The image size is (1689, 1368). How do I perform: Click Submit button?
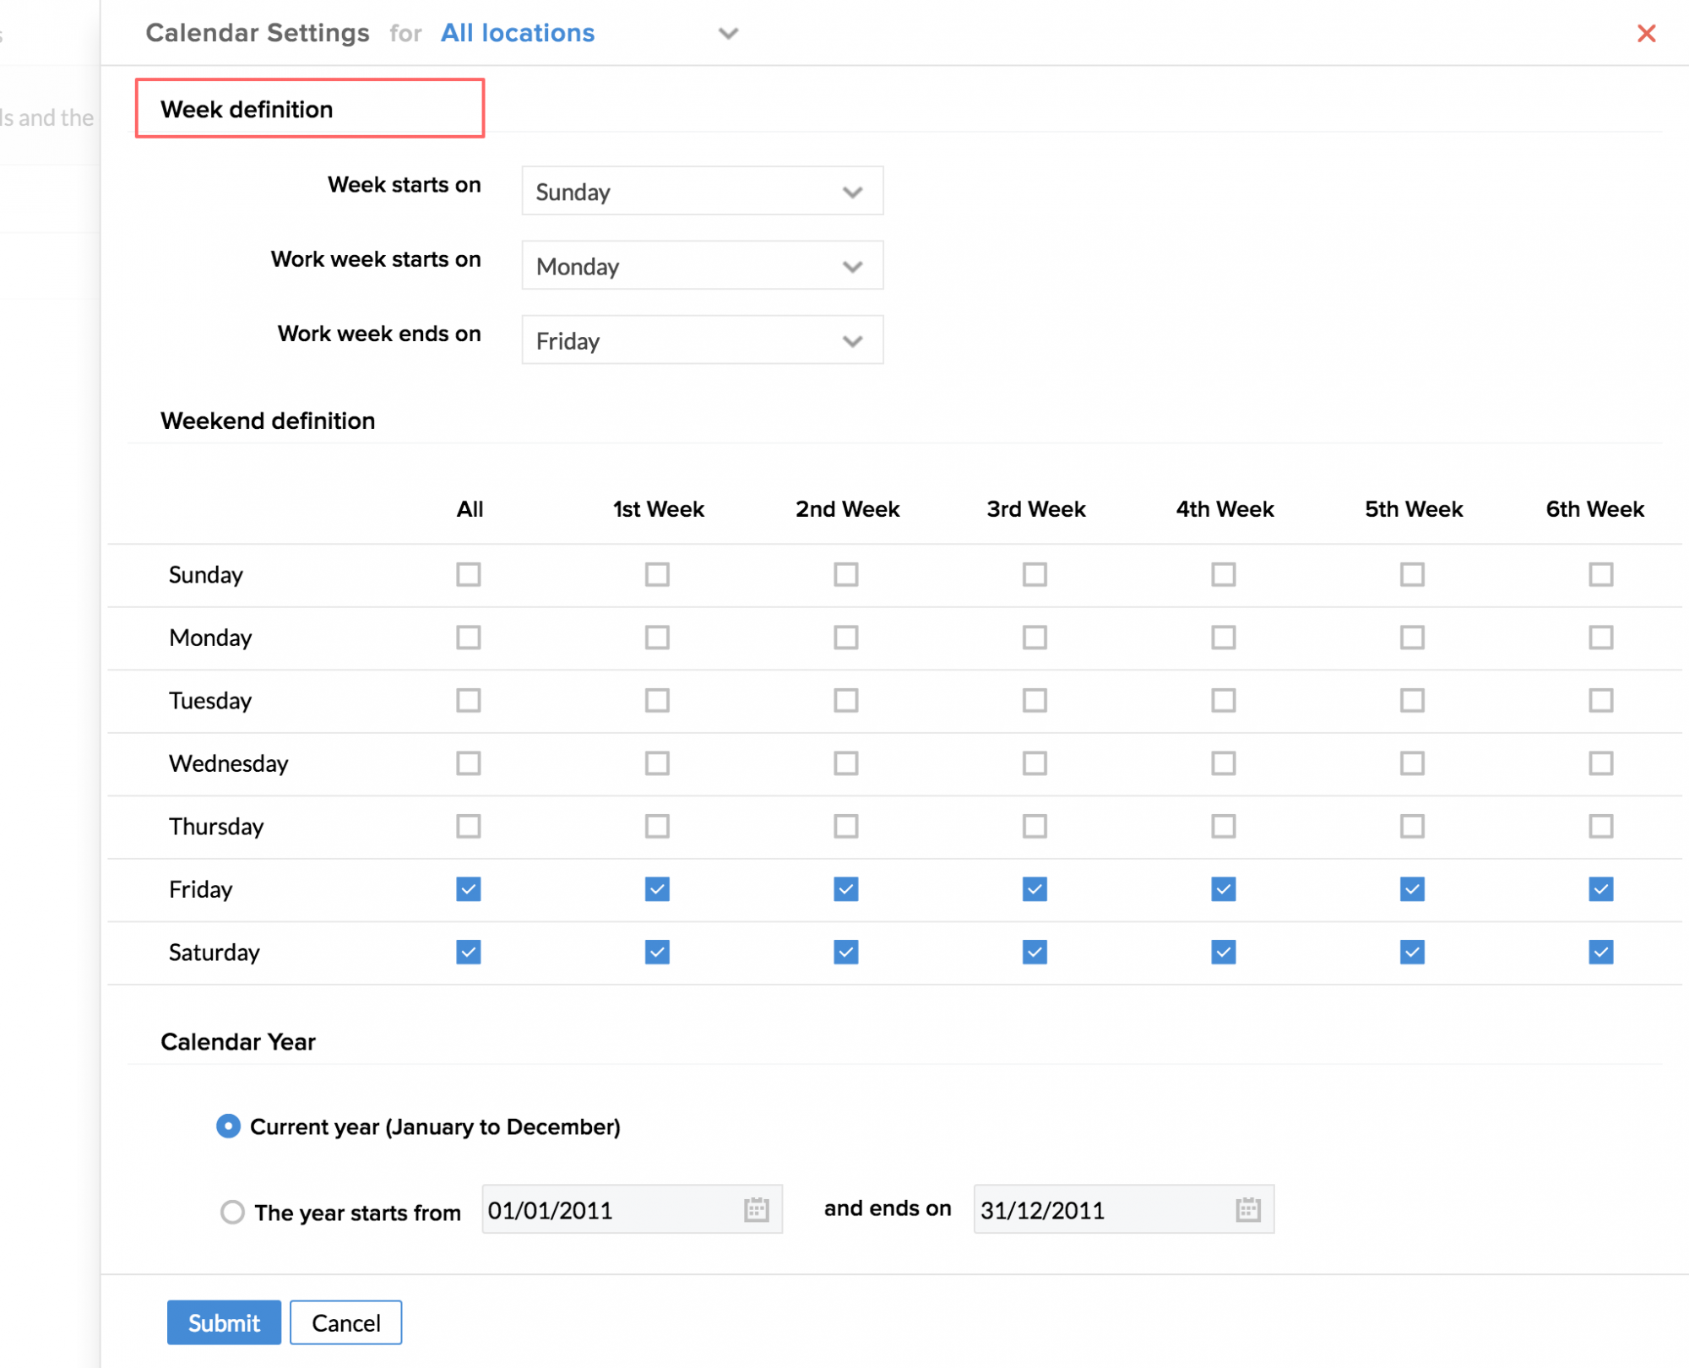[224, 1322]
